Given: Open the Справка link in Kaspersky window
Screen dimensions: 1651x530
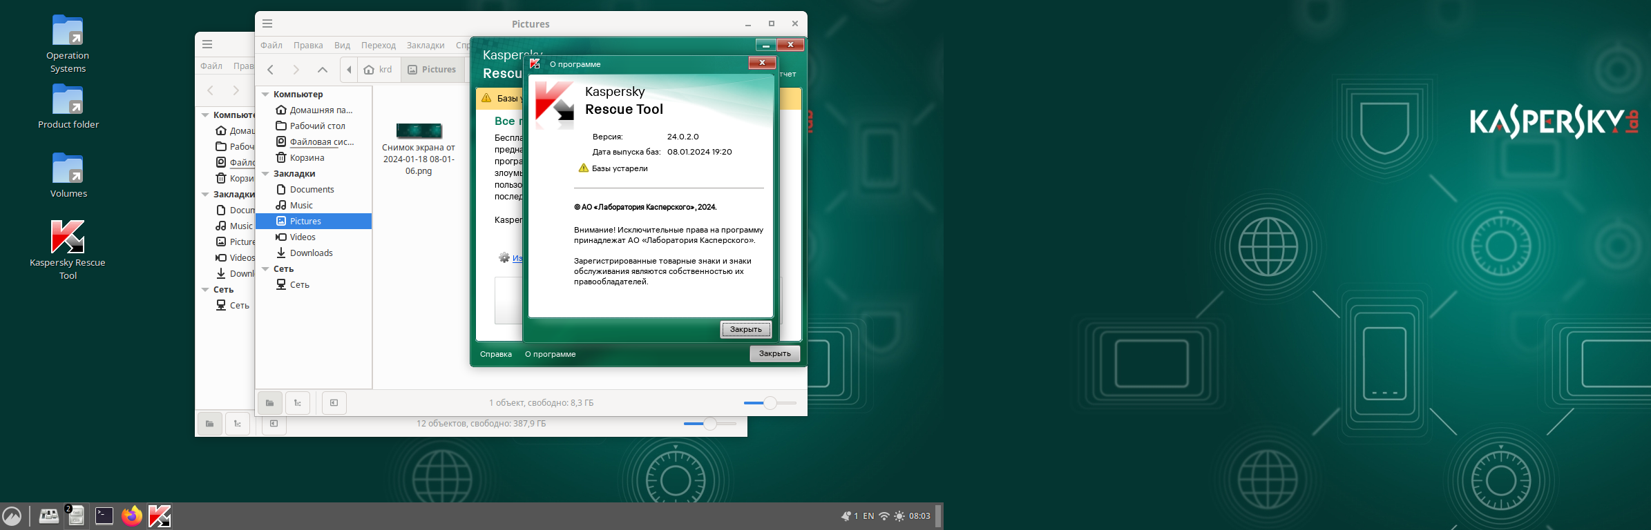Looking at the screenshot, I should point(496,355).
